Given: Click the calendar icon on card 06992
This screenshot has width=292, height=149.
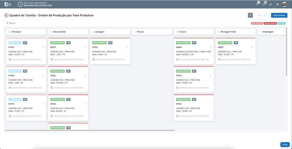Looking at the screenshot, I should point(219,60).
